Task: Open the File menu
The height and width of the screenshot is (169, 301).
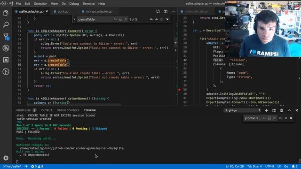Action: (x=18, y=4)
